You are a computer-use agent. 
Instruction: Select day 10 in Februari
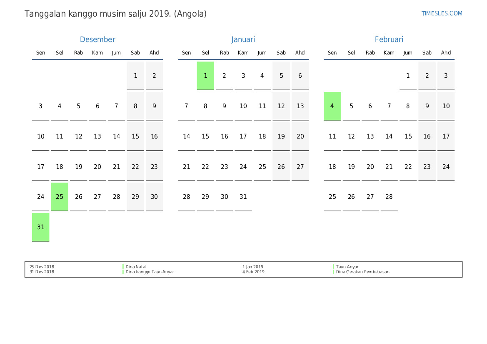446,106
